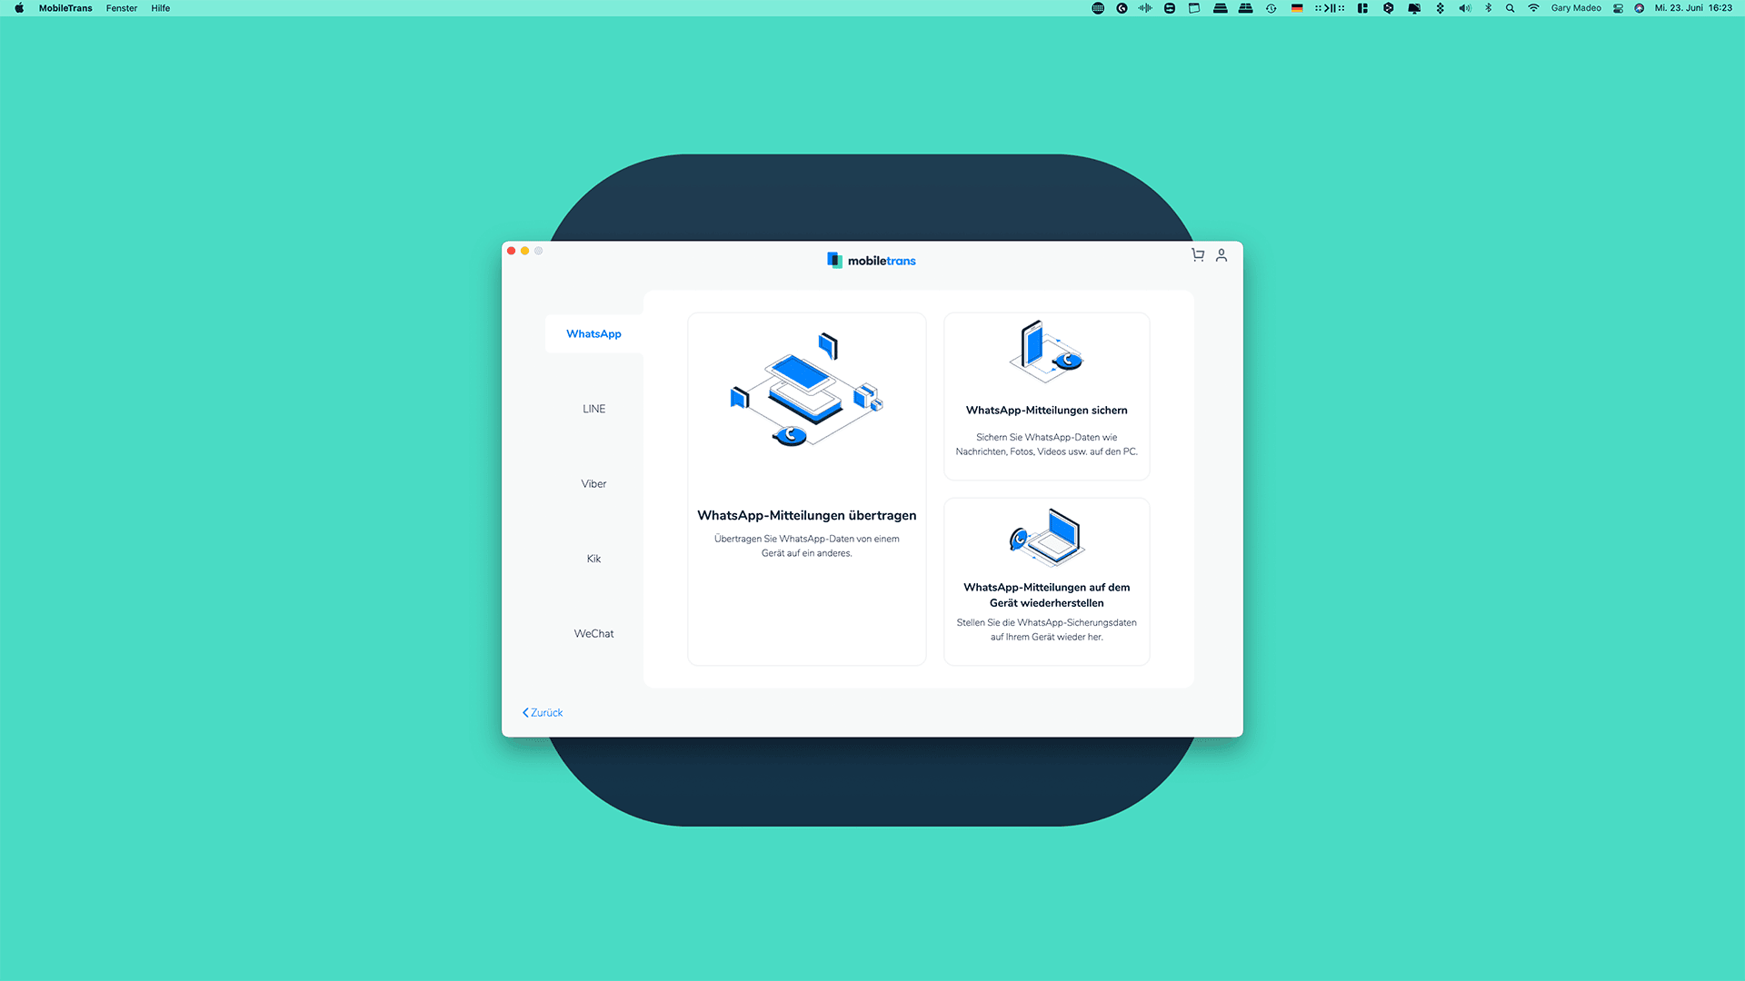Open the Control Center icon
The height and width of the screenshot is (981, 1745).
[x=1619, y=8]
